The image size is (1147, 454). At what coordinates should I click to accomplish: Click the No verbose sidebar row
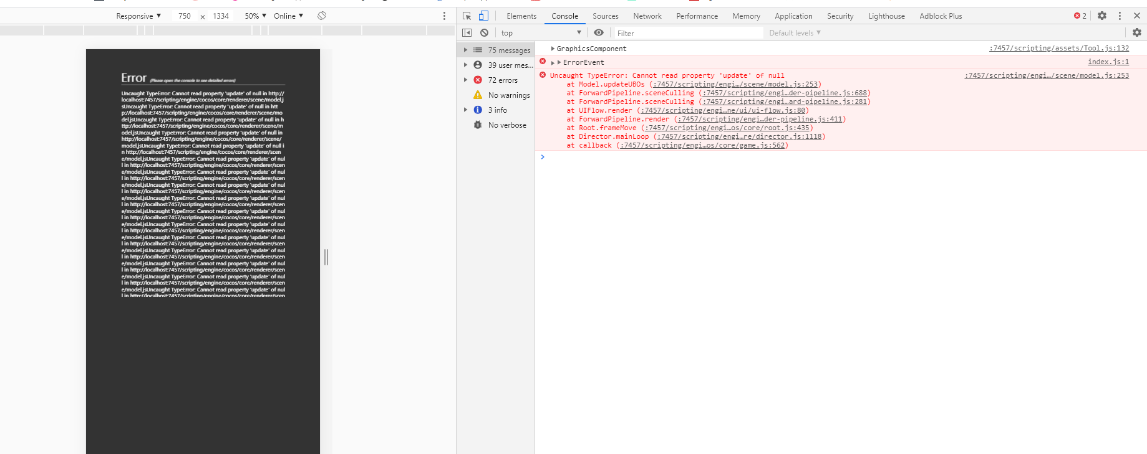point(496,125)
